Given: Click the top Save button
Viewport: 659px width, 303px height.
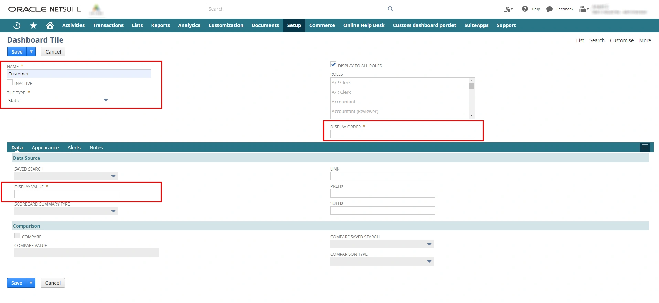Looking at the screenshot, I should (17, 52).
